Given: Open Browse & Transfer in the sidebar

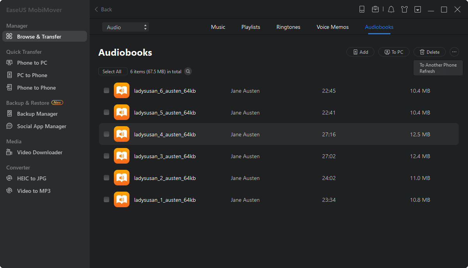Looking at the screenshot, I should 44,37.
